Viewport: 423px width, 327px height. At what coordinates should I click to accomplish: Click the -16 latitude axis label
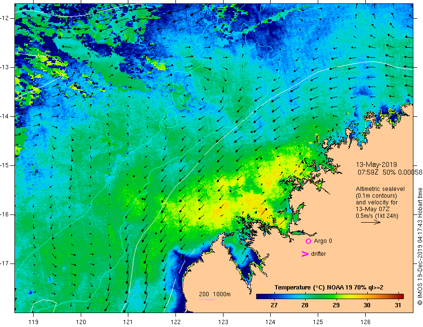(5, 214)
